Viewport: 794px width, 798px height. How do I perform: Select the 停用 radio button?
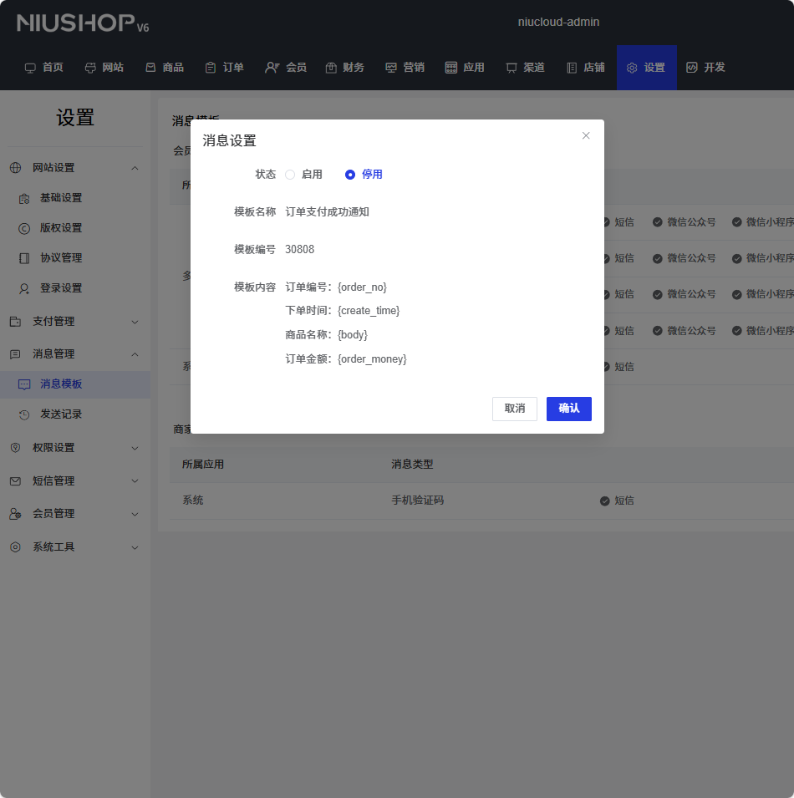point(350,175)
